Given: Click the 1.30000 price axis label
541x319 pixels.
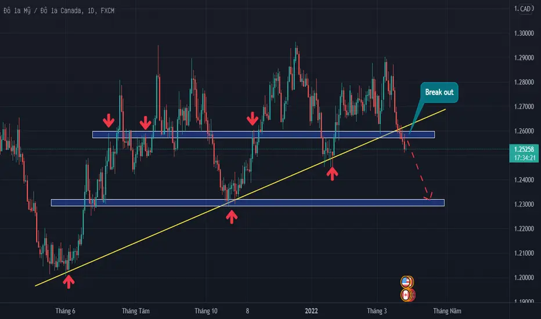Looking at the screenshot, I should pos(524,34).
